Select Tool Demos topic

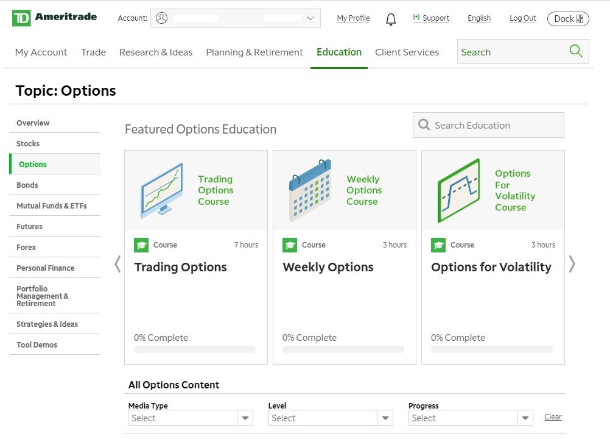(x=55, y=344)
